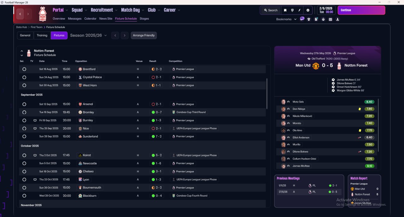Switch to the Overview tab
Image resolution: width=404 pixels, height=217 pixels.
click(59, 19)
